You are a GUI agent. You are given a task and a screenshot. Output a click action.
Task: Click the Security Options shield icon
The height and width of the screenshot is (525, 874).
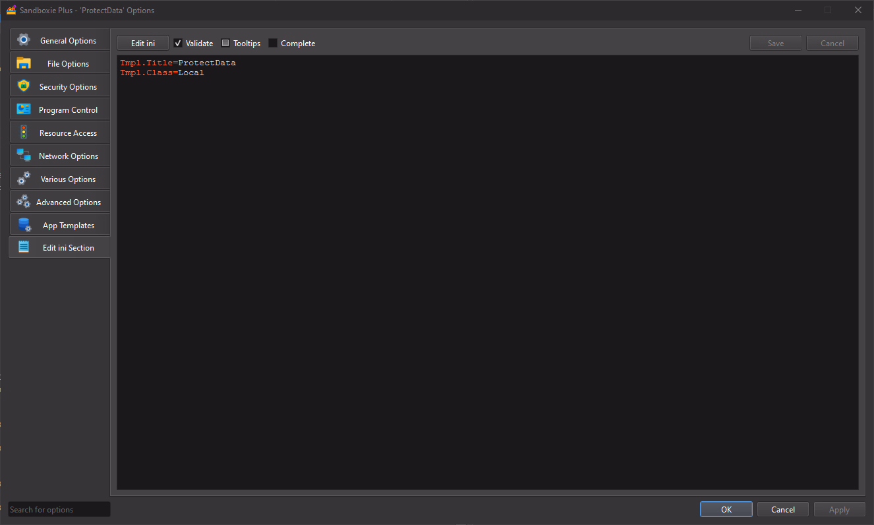click(24, 86)
